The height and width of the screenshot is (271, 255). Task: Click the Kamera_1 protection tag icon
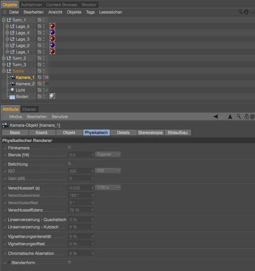[47, 77]
